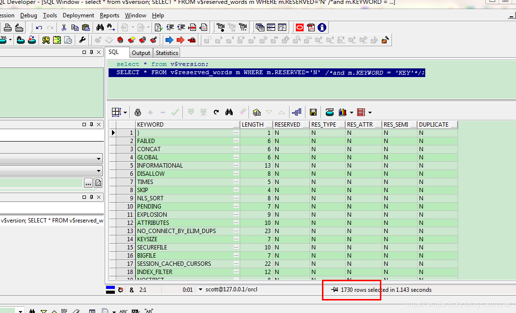Click the Undo arrow icon

[x=39, y=27]
